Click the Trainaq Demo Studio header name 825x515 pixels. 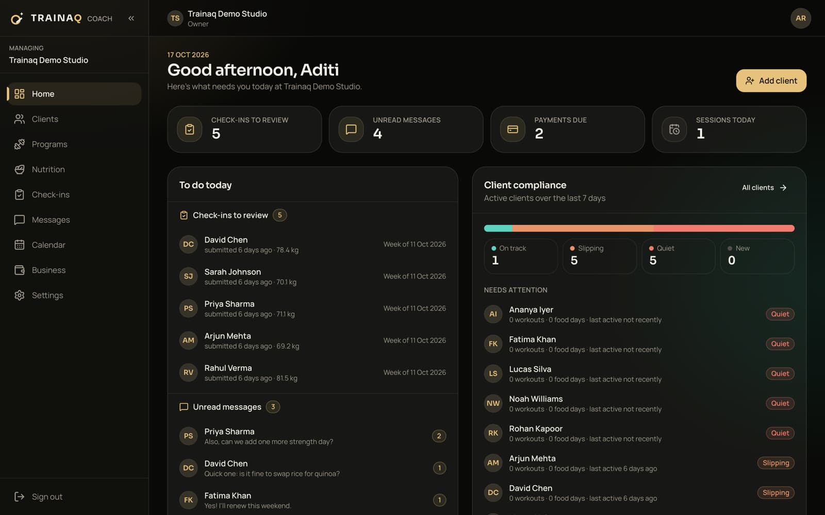tap(227, 14)
